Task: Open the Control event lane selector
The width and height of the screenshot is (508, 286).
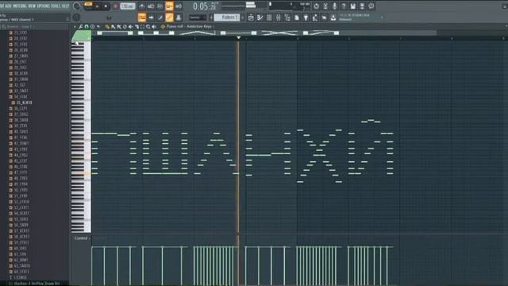Action: [82, 238]
